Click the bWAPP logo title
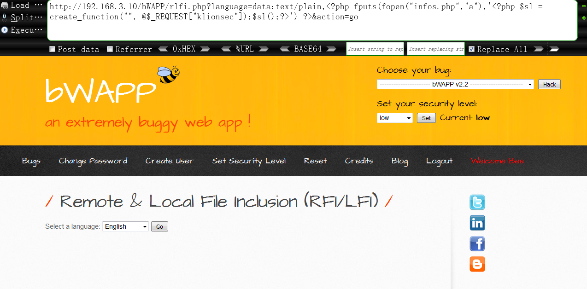Viewport: 587px width, 289px height. point(100,90)
